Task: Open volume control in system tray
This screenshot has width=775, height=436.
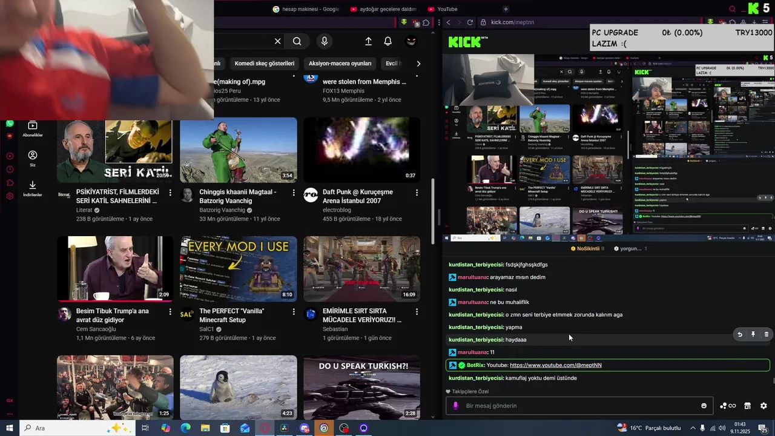Action: [722, 428]
